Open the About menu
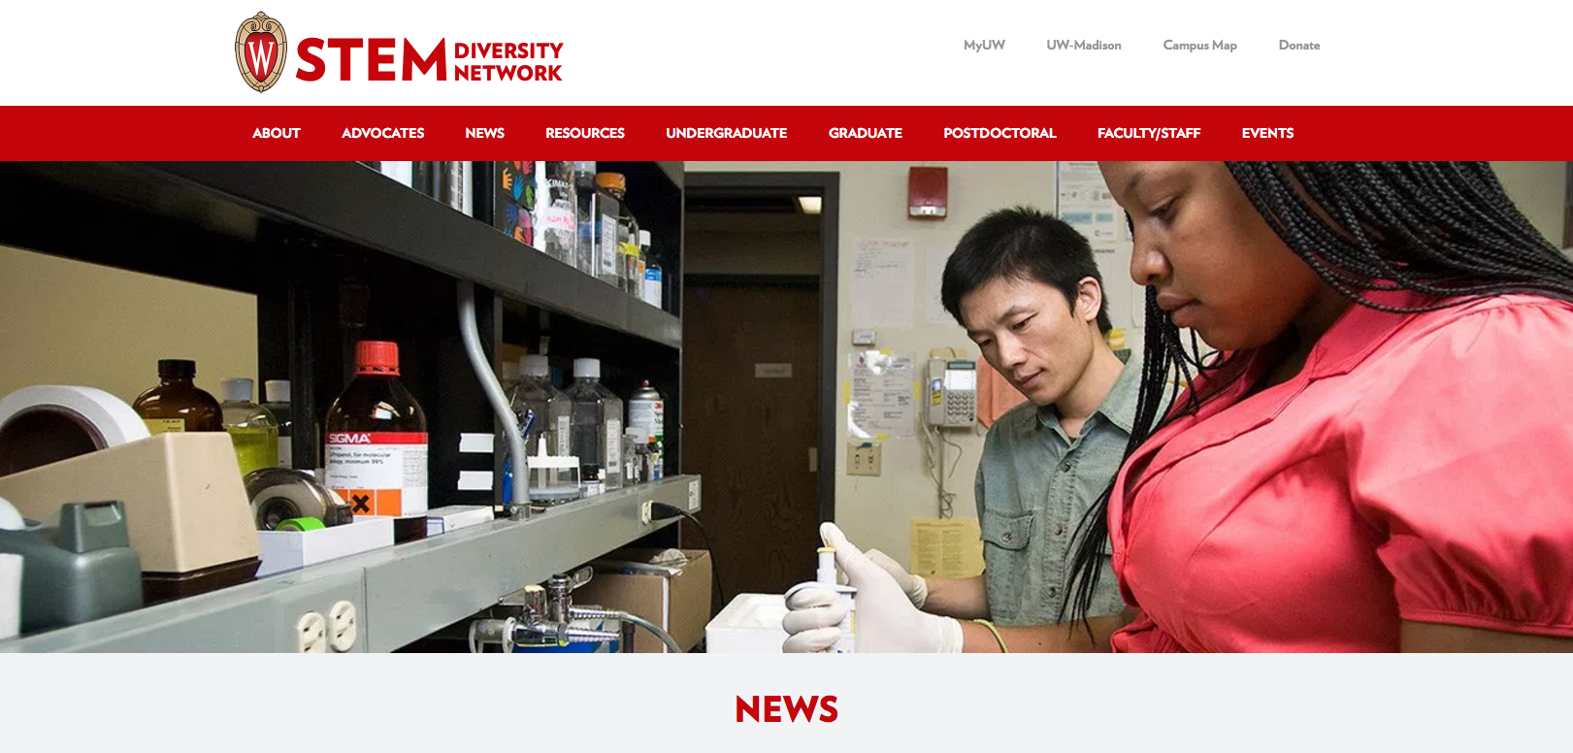The image size is (1573, 753). coord(277,133)
